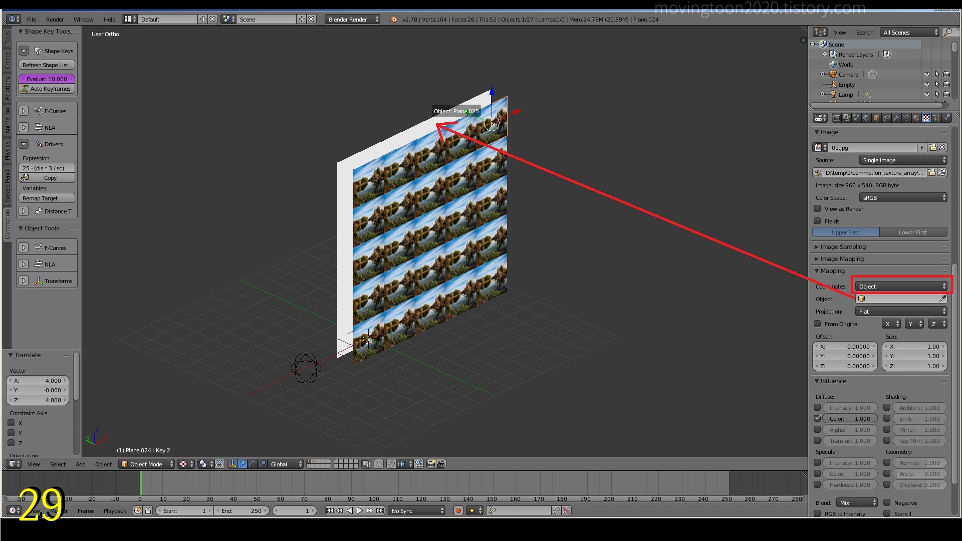Open the Blender Render engine dropdown

click(x=352, y=19)
